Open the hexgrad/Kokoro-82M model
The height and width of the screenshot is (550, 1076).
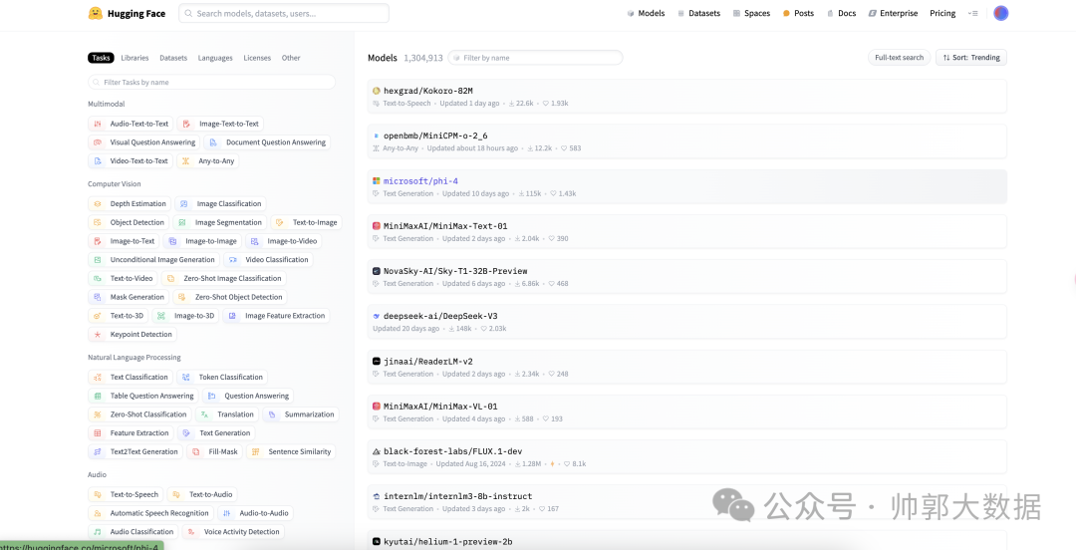tap(686, 96)
